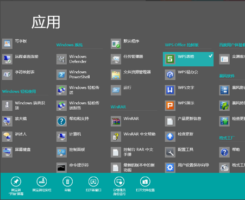Launch 命令提示符 command prompt
245x200 pixels.
(x=73, y=167)
